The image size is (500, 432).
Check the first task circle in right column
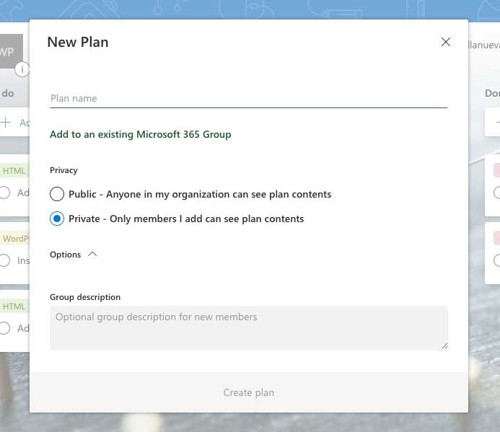pos(496,193)
